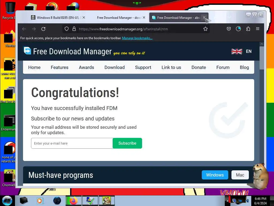Open the Donate page
The height and width of the screenshot is (206, 274).
click(199, 67)
